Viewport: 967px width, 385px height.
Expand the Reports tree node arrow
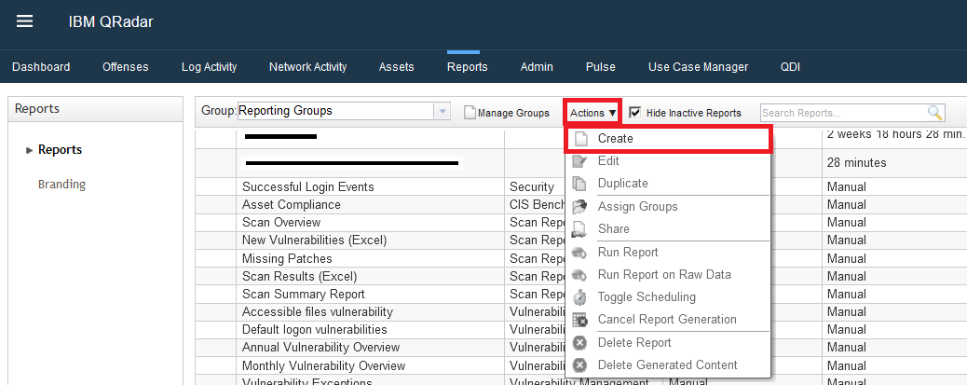[x=29, y=150]
